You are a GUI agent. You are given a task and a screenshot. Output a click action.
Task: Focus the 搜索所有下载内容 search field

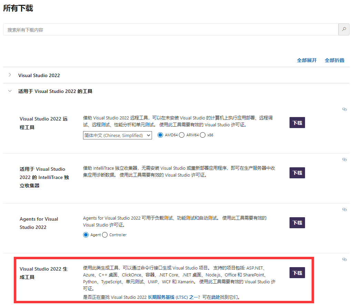click(x=171, y=29)
